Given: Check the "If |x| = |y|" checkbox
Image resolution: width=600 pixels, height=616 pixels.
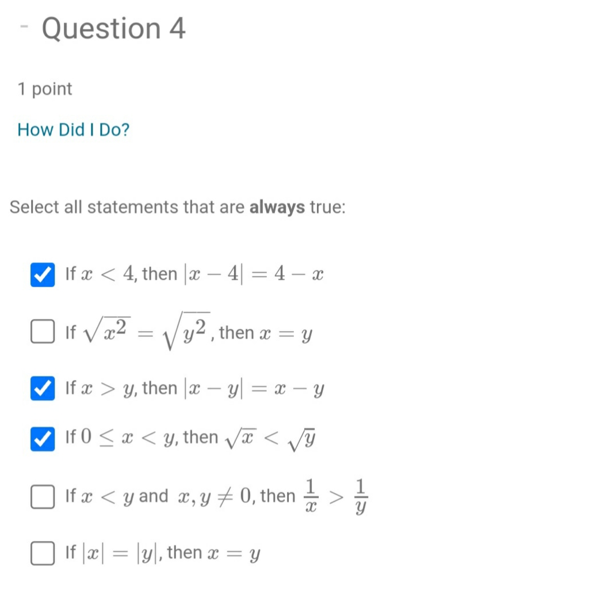Looking at the screenshot, I should pyautogui.click(x=42, y=553).
